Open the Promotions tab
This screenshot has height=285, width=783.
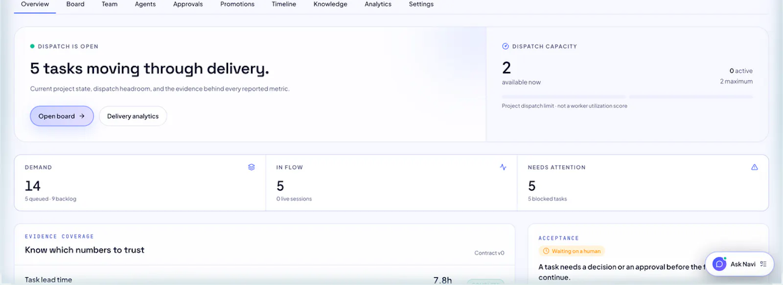(x=237, y=4)
